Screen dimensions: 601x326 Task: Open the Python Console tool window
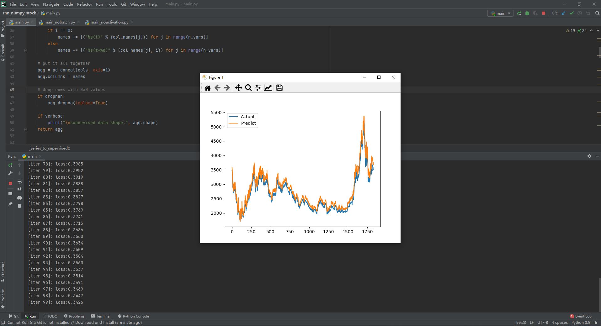[x=133, y=316]
